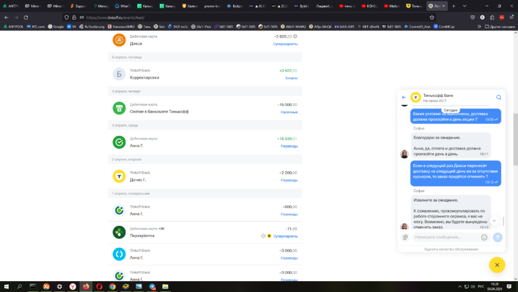Click 'Оценить качество обслуживания' link
Image resolution: width=518 pixels, height=292 pixels.
pos(451,249)
